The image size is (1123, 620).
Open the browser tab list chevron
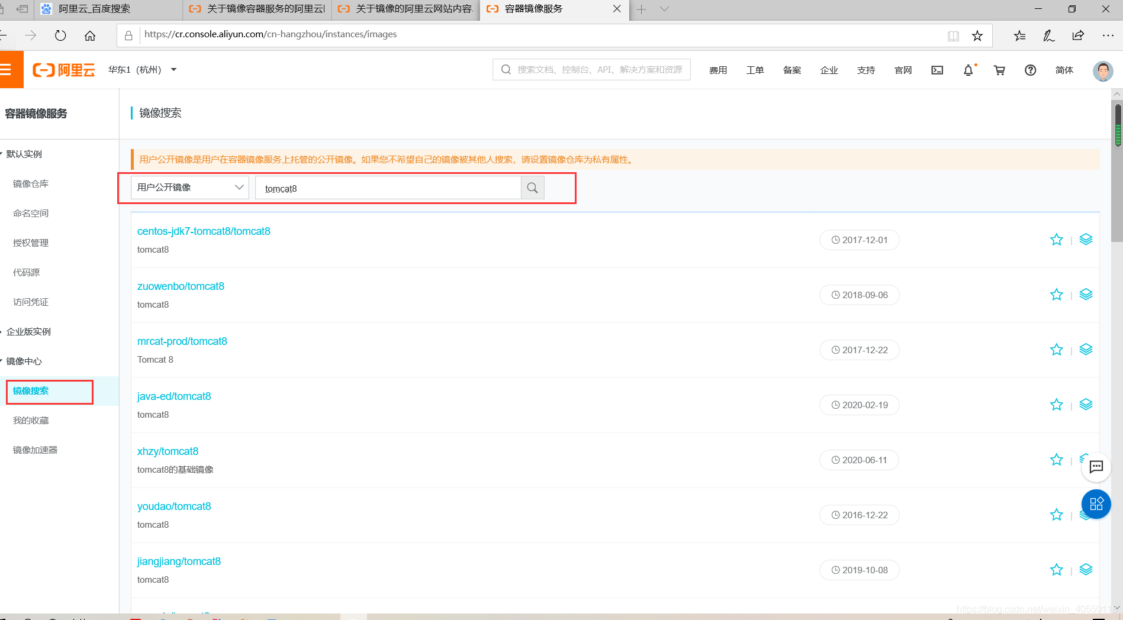(664, 9)
